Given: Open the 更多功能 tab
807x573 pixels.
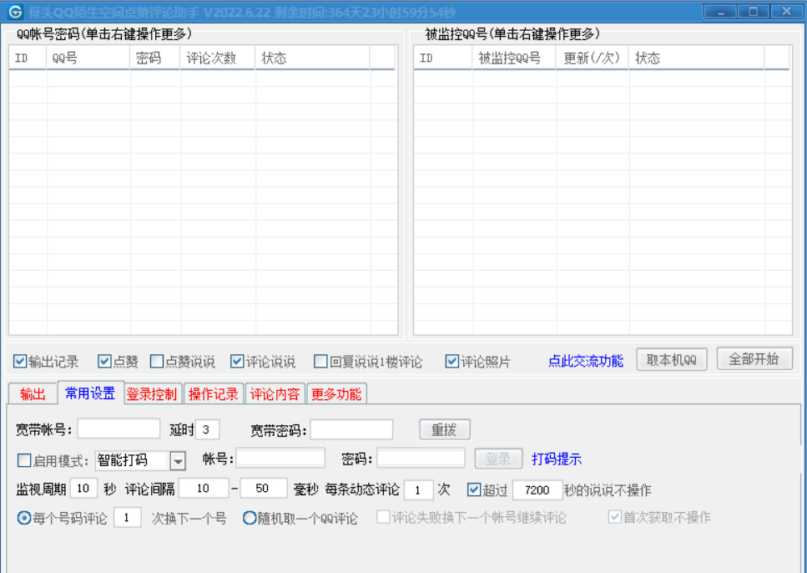Looking at the screenshot, I should (336, 394).
